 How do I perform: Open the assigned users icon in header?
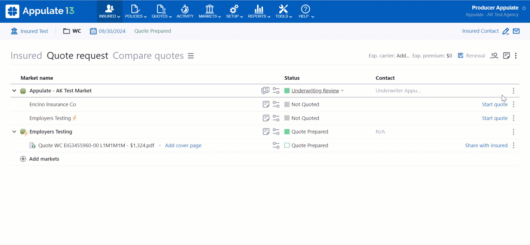pyautogui.click(x=494, y=56)
